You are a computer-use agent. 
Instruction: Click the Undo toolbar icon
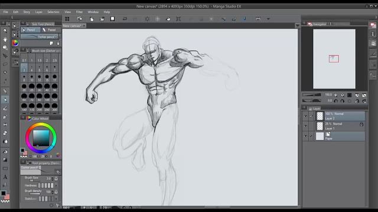(125, 19)
